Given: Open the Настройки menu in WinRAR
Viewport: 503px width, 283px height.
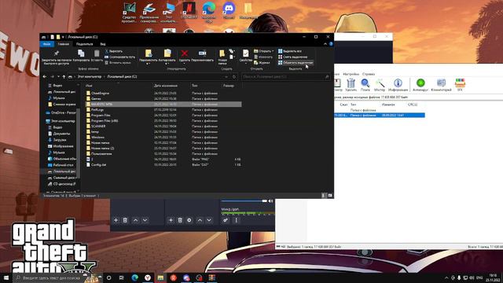Looking at the screenshot, I should (351, 74).
